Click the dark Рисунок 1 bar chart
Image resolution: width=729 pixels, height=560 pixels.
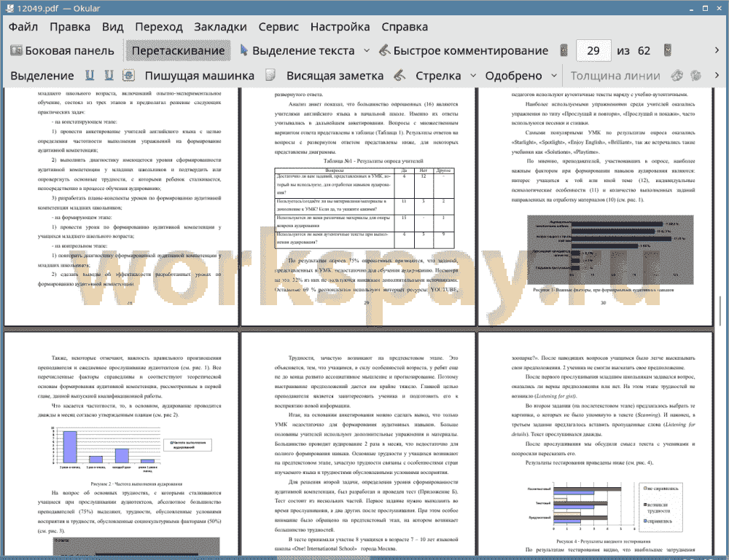pos(610,249)
